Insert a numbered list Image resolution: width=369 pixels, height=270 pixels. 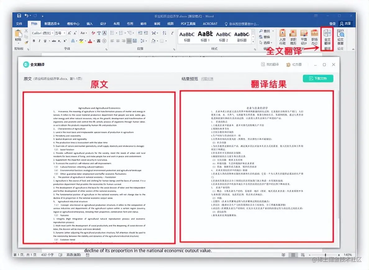pos(121,33)
